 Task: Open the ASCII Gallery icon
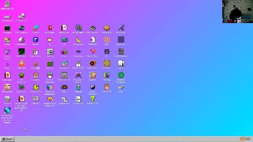[x=78, y=28]
